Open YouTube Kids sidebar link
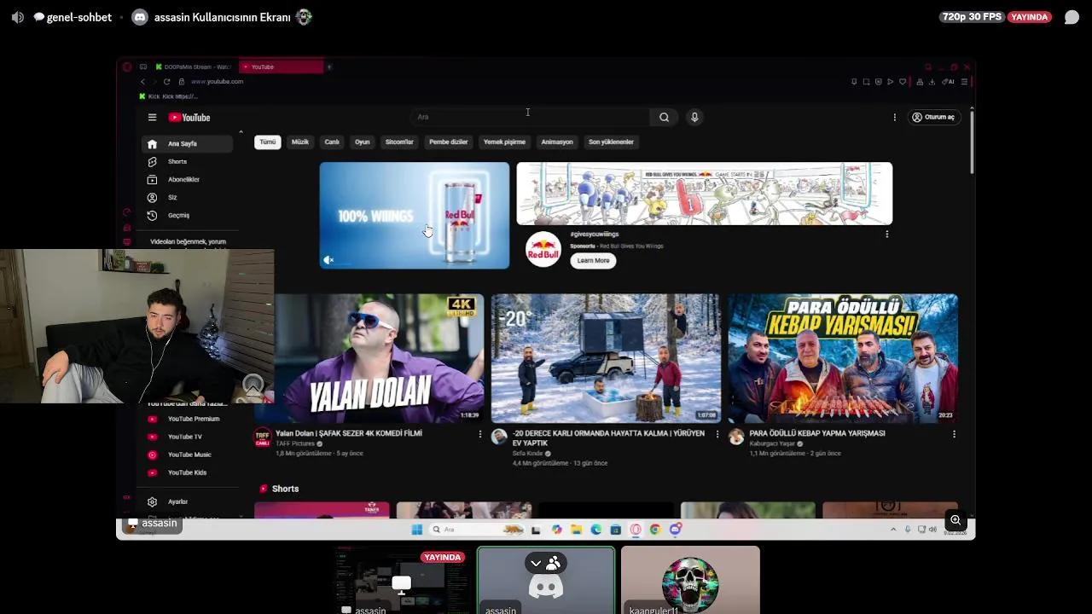Image resolution: width=1092 pixels, height=614 pixels. [x=187, y=472]
